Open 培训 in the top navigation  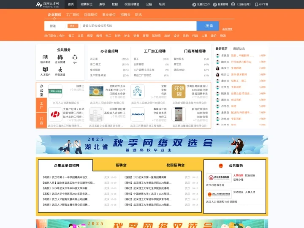(x=162, y=4)
